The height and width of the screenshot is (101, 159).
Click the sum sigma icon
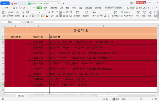click(138, 13)
